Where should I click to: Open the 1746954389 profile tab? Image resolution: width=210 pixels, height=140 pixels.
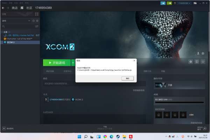click(x=43, y=8)
